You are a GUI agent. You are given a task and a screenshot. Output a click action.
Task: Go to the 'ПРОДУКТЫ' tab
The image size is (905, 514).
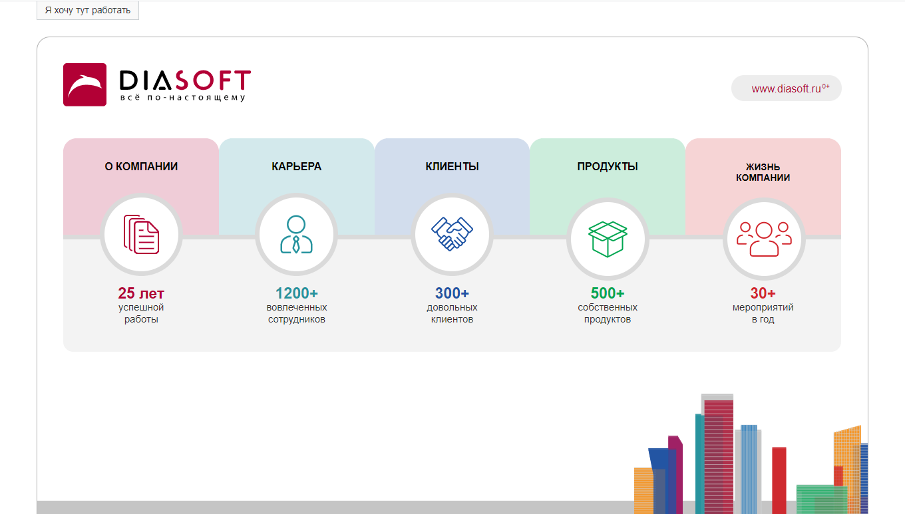click(x=608, y=166)
